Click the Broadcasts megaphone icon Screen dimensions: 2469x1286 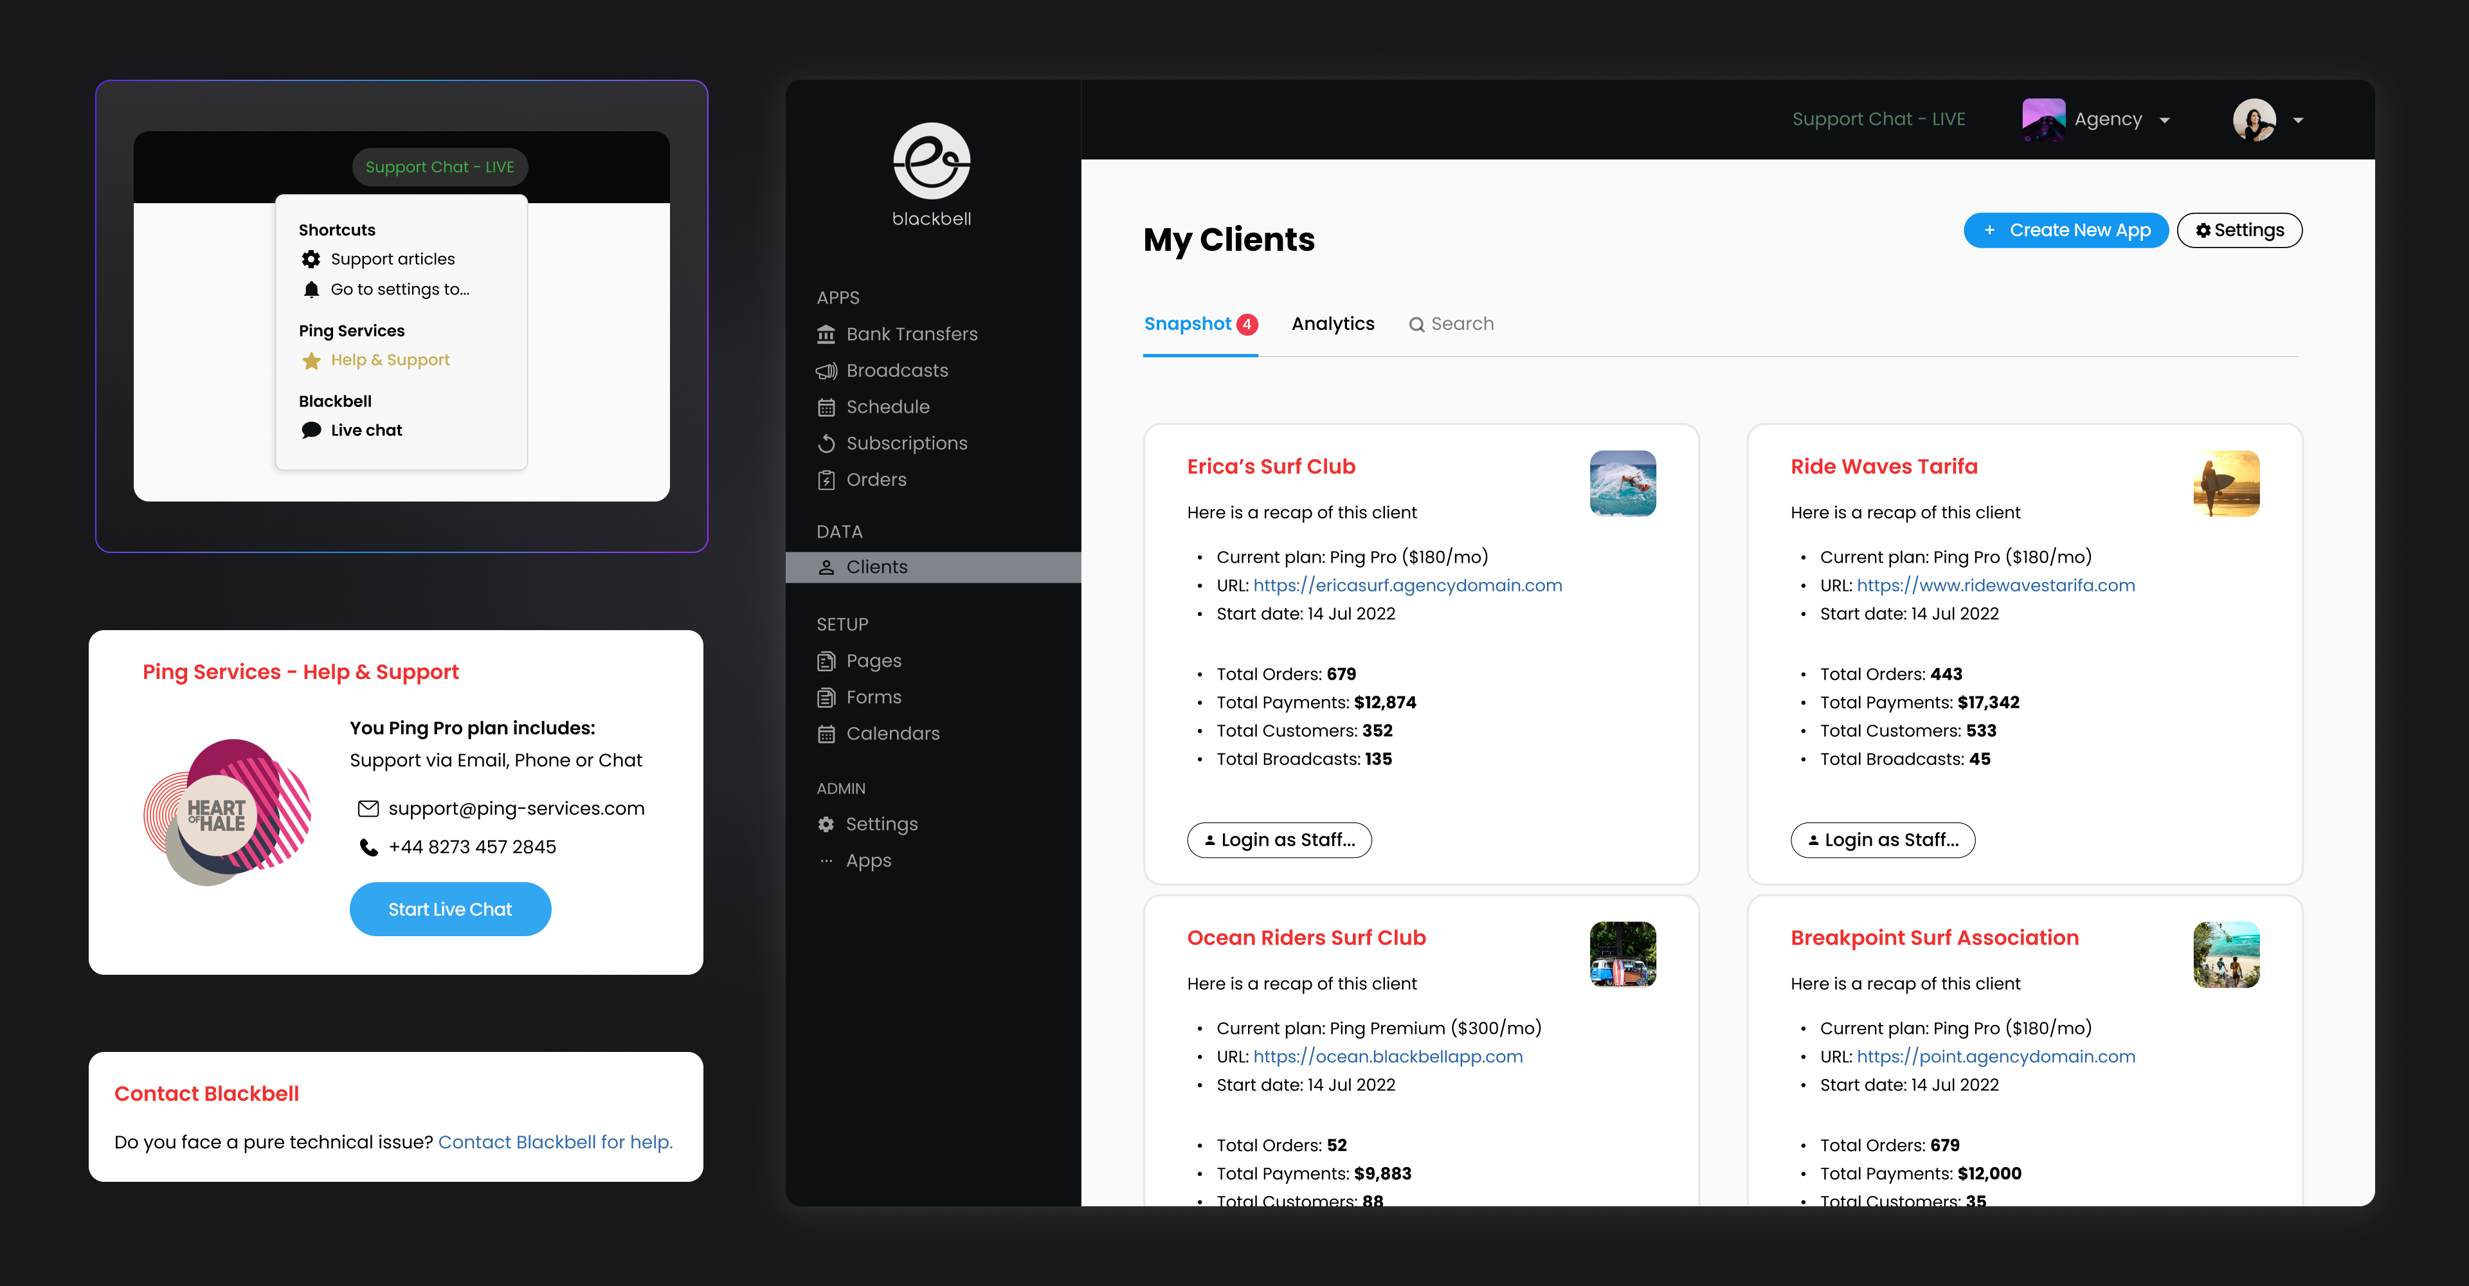click(x=826, y=371)
